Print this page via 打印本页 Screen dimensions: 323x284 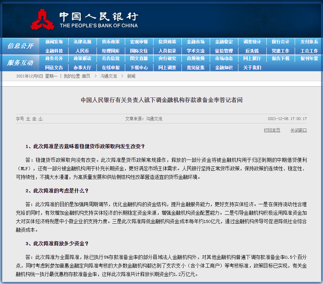(x=272, y=130)
